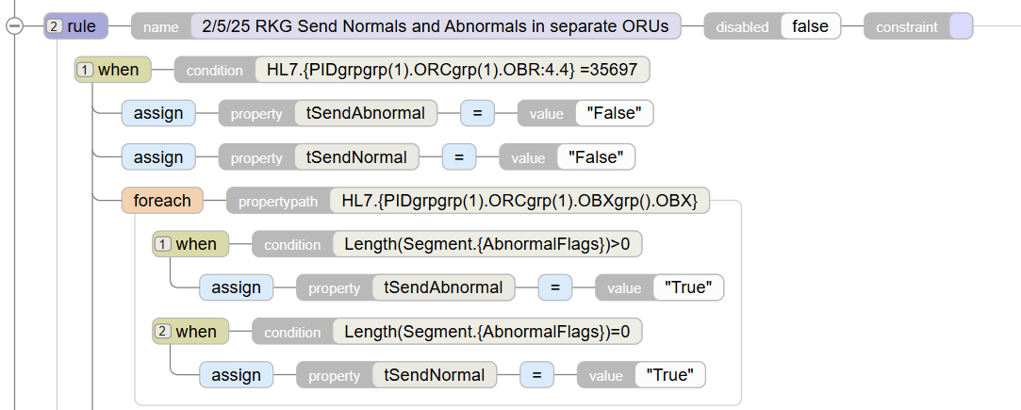Viewport: 1021px width, 410px height.
Task: Click equals operator in tSendAbnormal True assign
Action: coord(554,287)
